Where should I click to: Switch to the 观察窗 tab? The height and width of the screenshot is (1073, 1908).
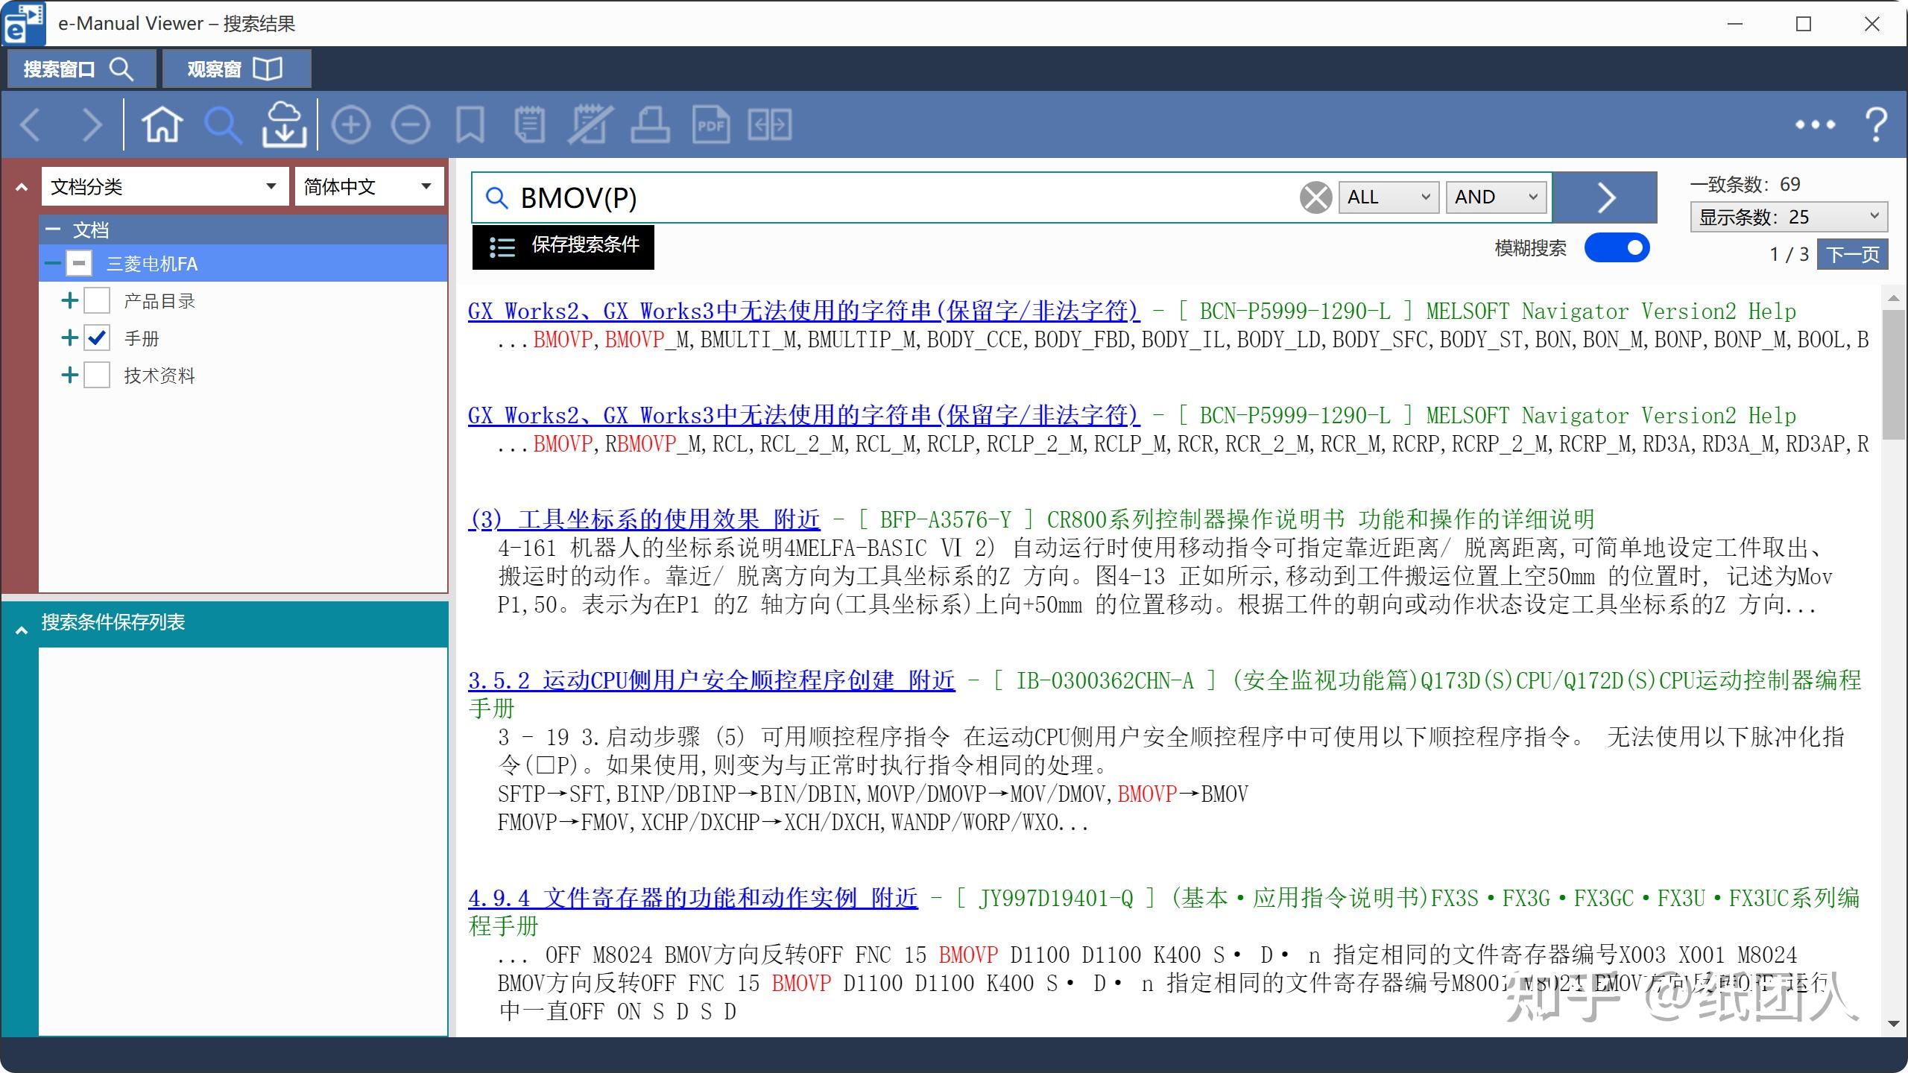pos(236,68)
